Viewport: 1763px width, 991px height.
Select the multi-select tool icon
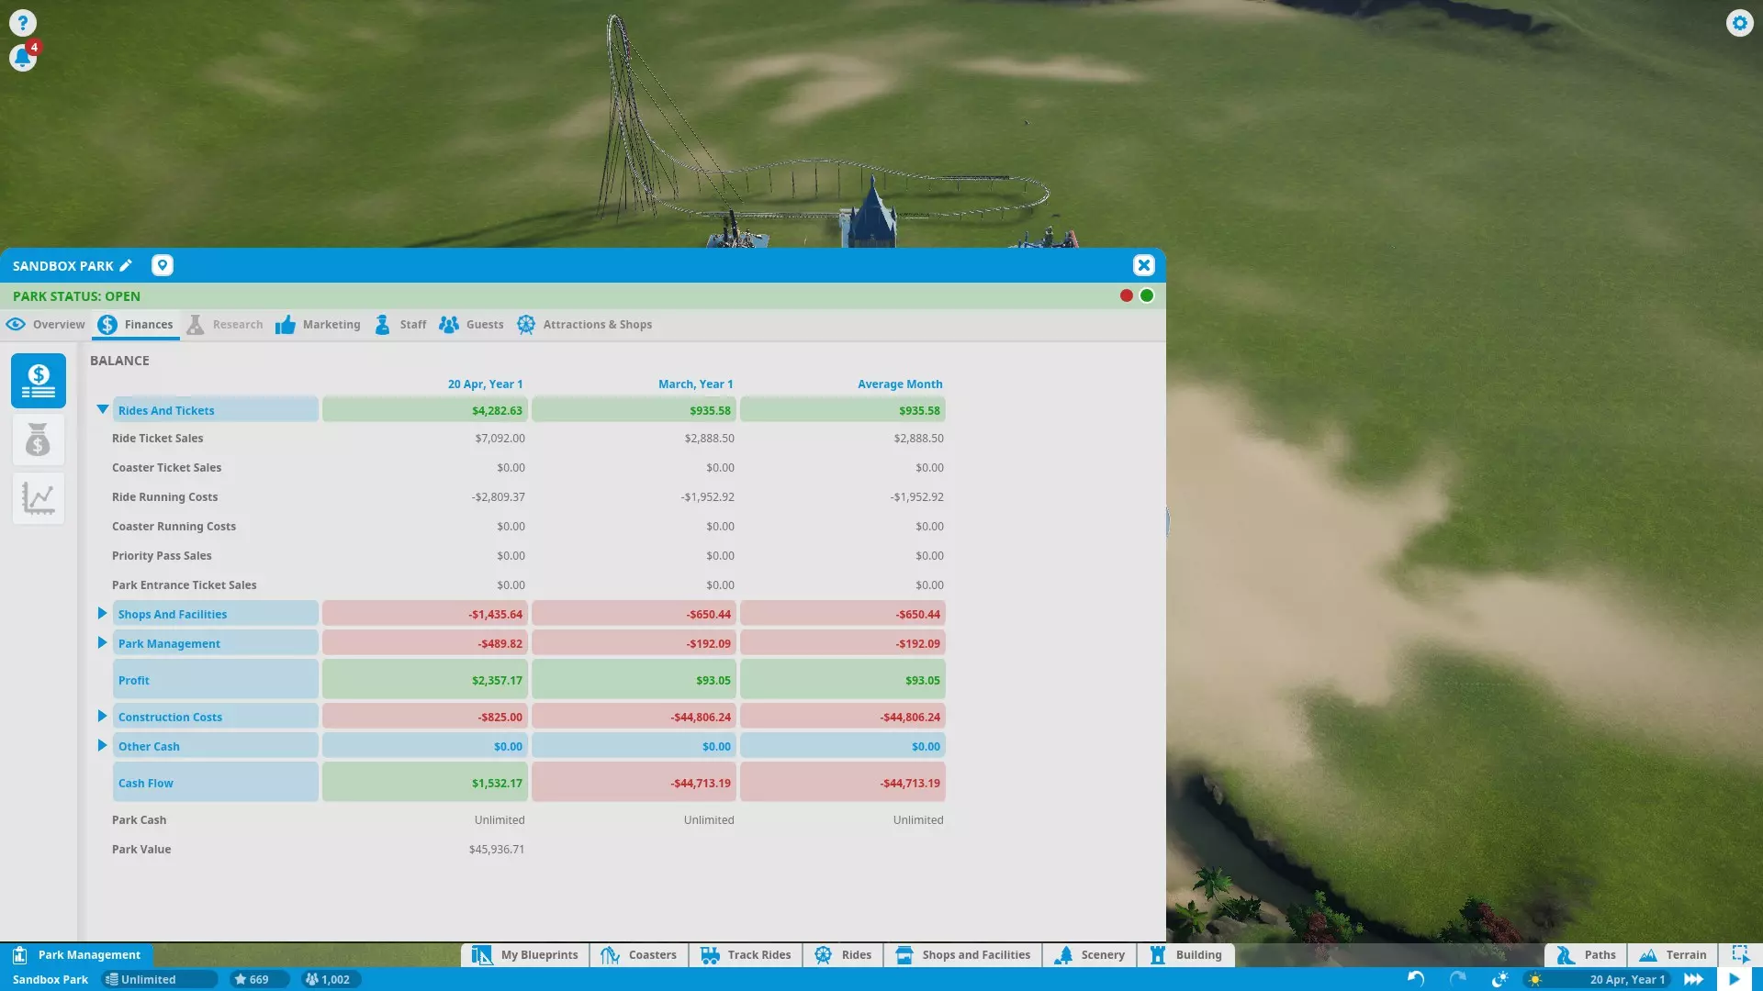(1740, 954)
